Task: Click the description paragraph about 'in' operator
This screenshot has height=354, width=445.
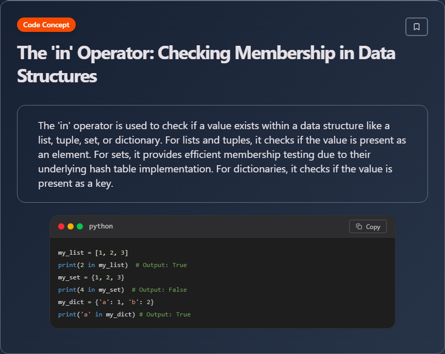Action: click(222, 154)
